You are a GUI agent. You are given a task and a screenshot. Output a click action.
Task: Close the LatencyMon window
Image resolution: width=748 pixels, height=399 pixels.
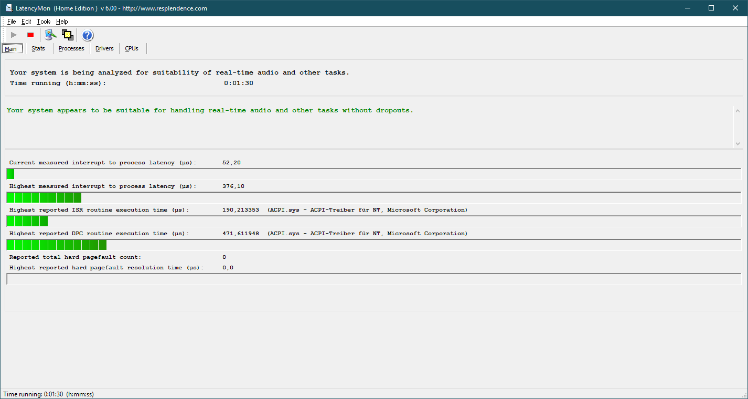(x=736, y=8)
